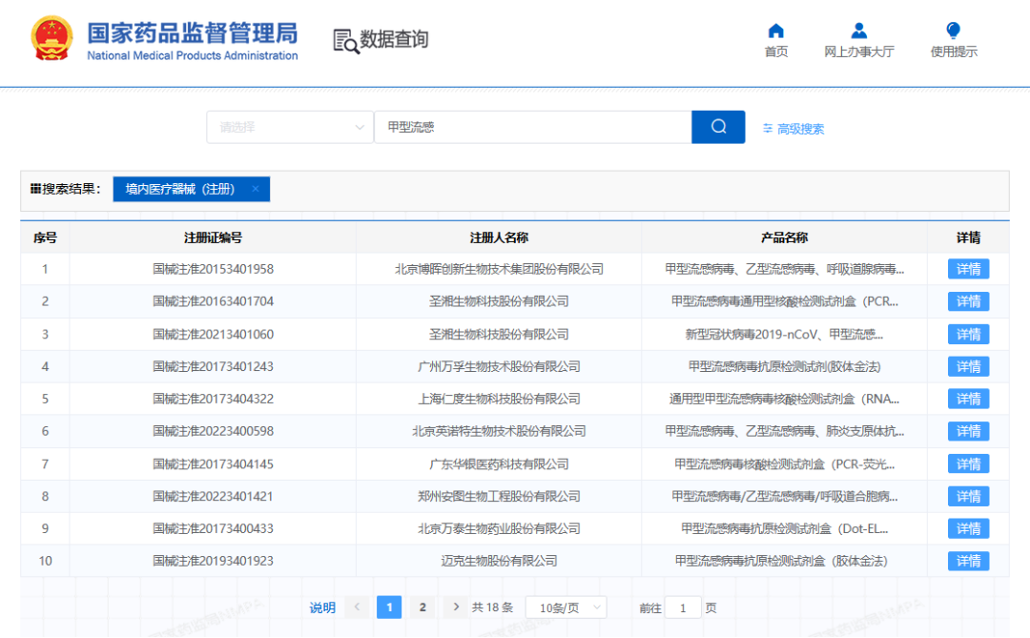Open 详情 for 国械注准20153401958

click(x=968, y=269)
